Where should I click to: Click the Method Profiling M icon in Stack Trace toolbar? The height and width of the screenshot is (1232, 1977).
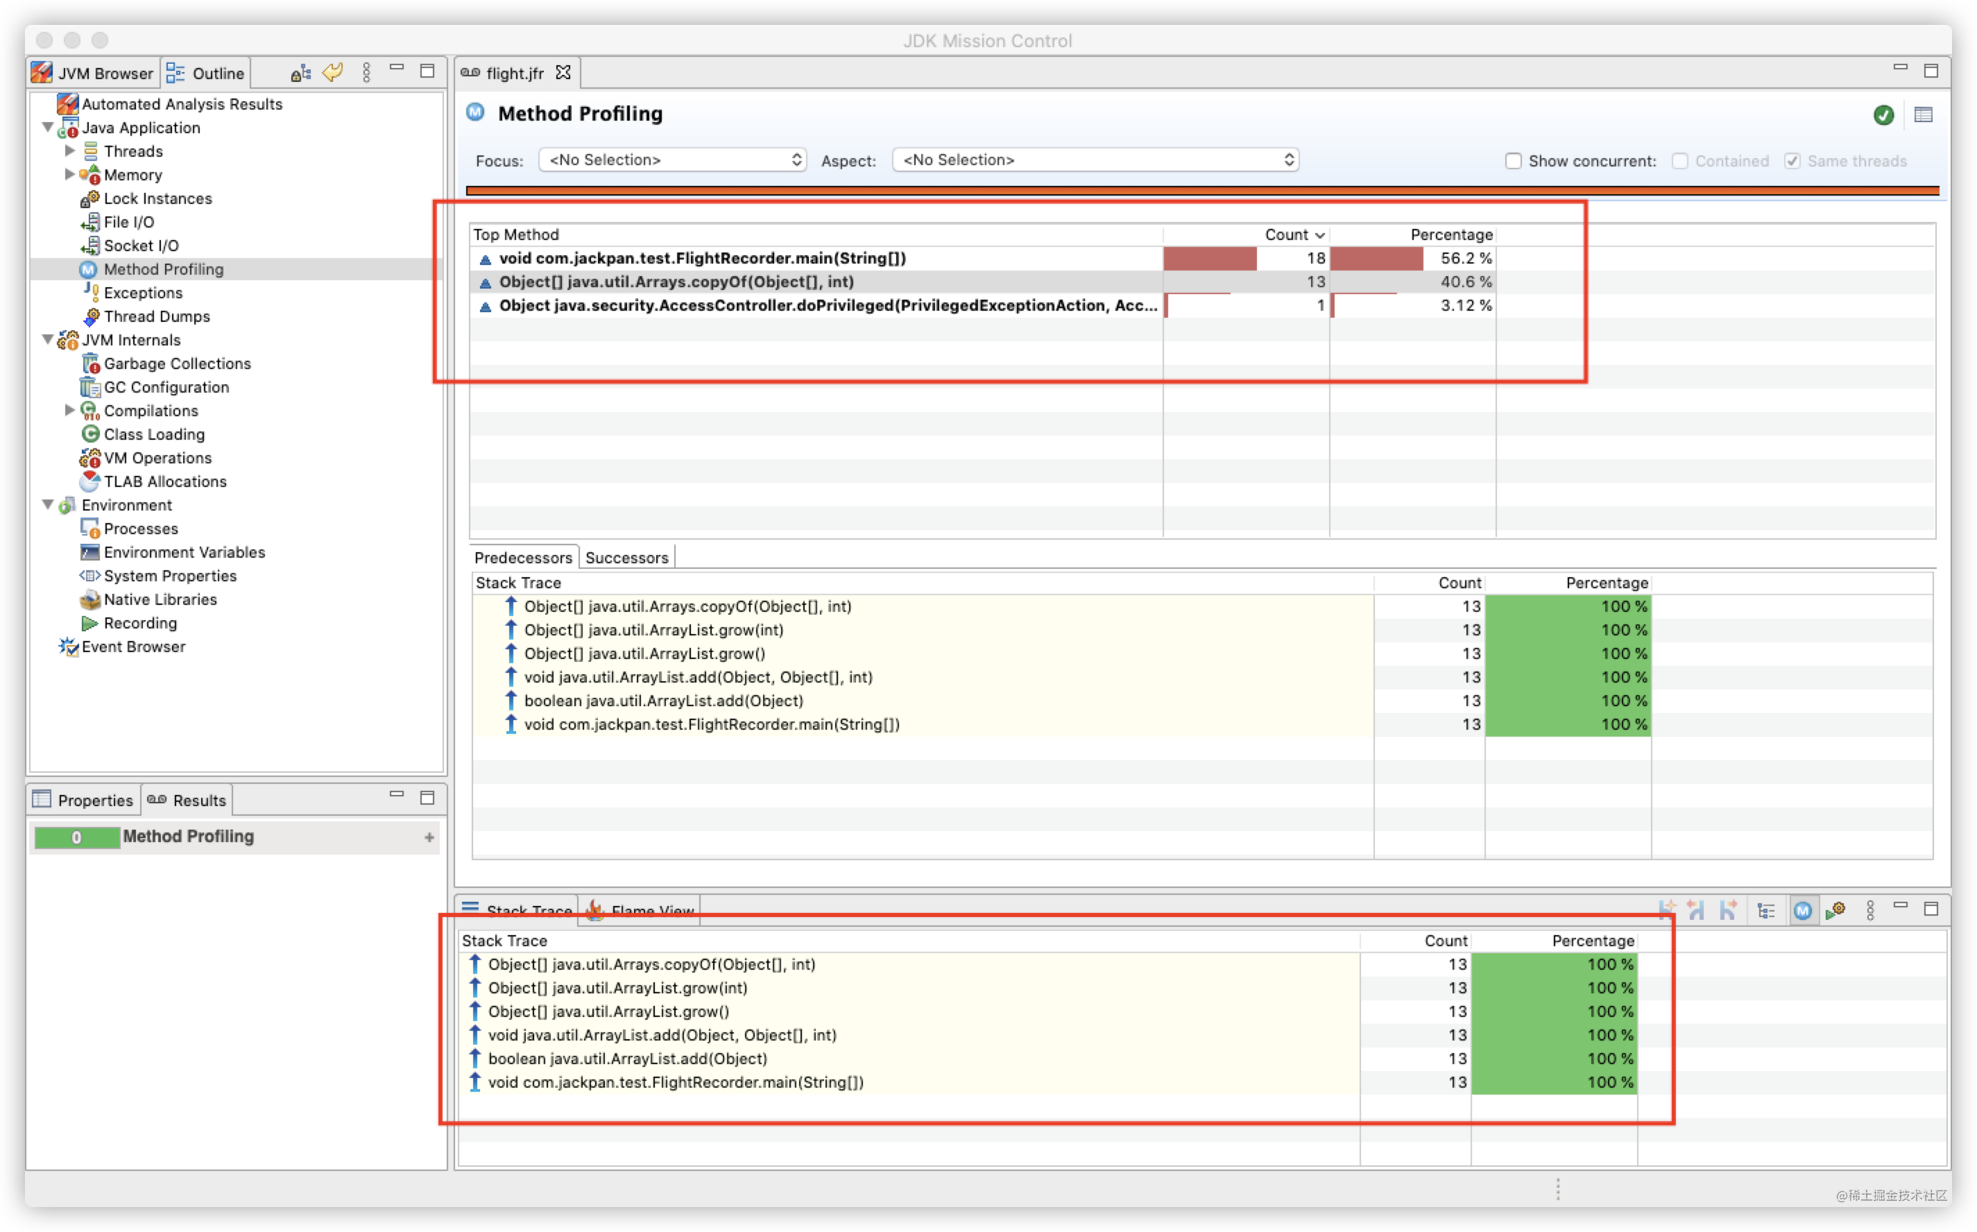tap(1803, 910)
